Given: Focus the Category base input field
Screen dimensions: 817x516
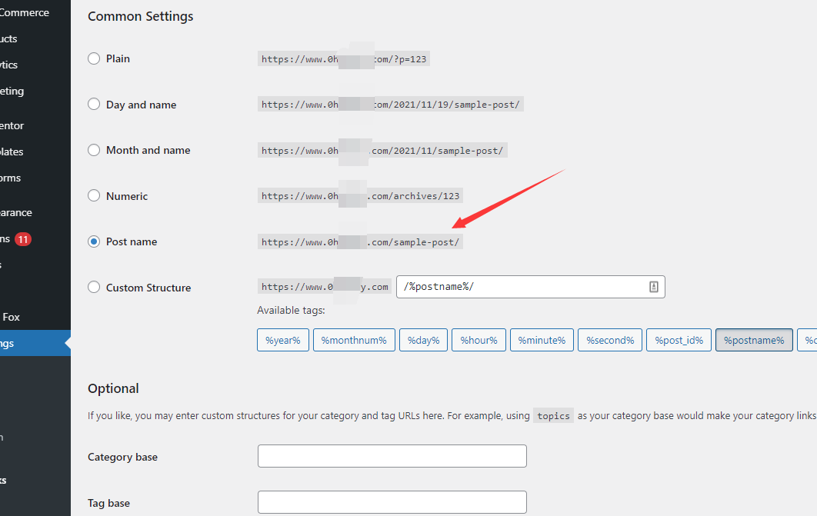Looking at the screenshot, I should click(392, 456).
